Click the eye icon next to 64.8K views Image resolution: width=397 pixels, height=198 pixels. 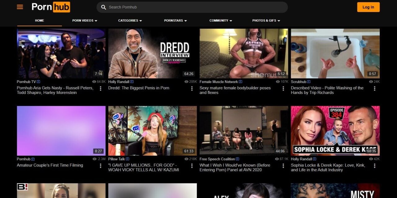tap(94, 82)
